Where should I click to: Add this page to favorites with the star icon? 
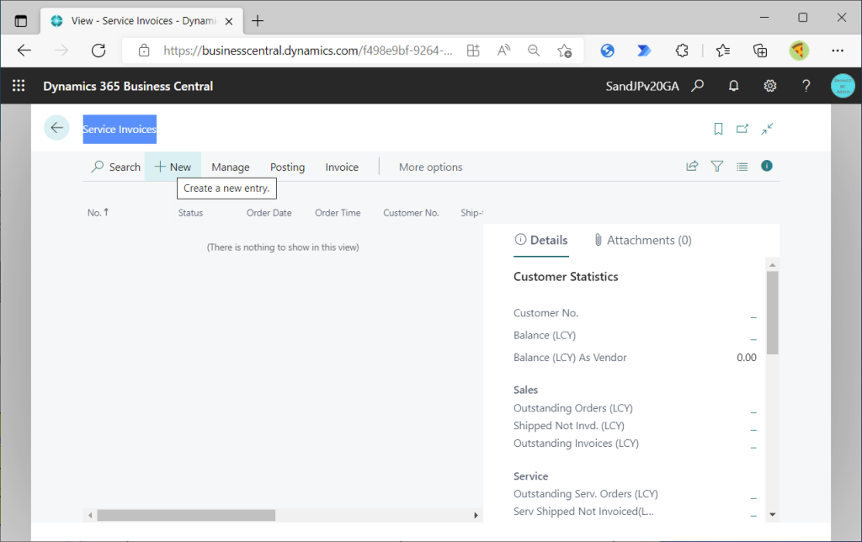tap(565, 50)
